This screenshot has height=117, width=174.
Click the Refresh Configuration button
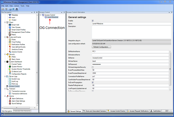click(x=101, y=47)
